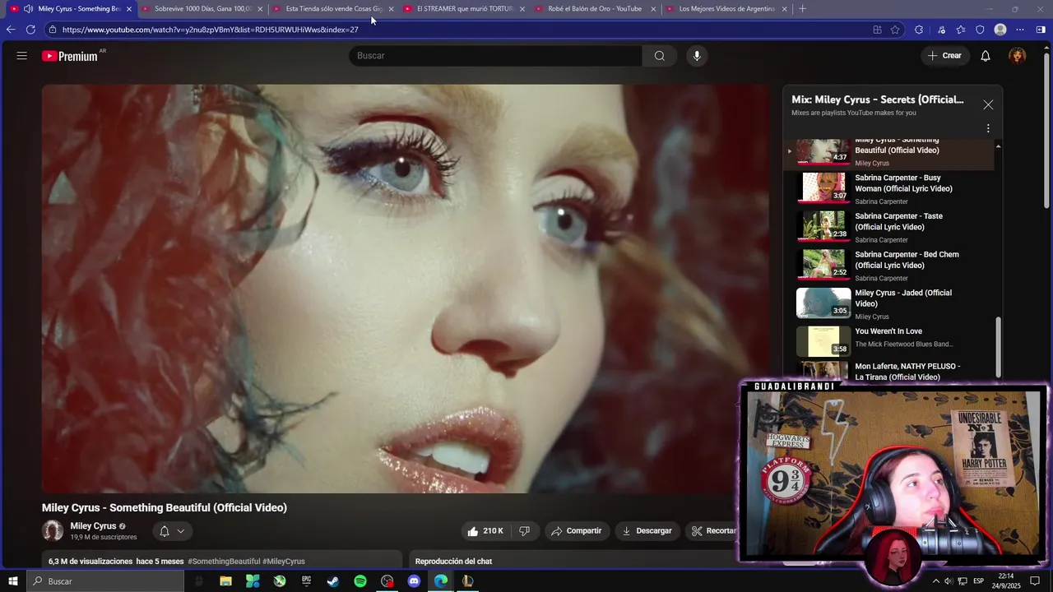Open Windows Start menu

click(13, 581)
